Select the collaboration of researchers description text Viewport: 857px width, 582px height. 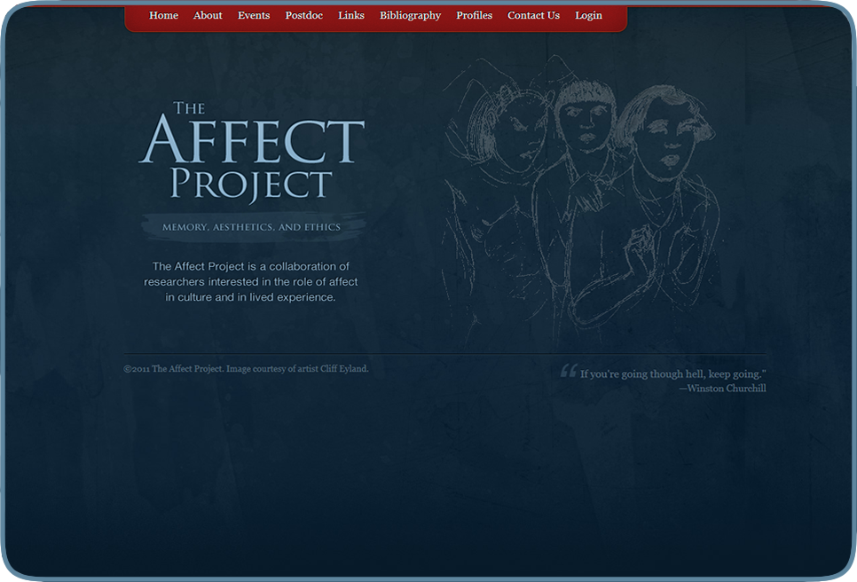tap(251, 281)
